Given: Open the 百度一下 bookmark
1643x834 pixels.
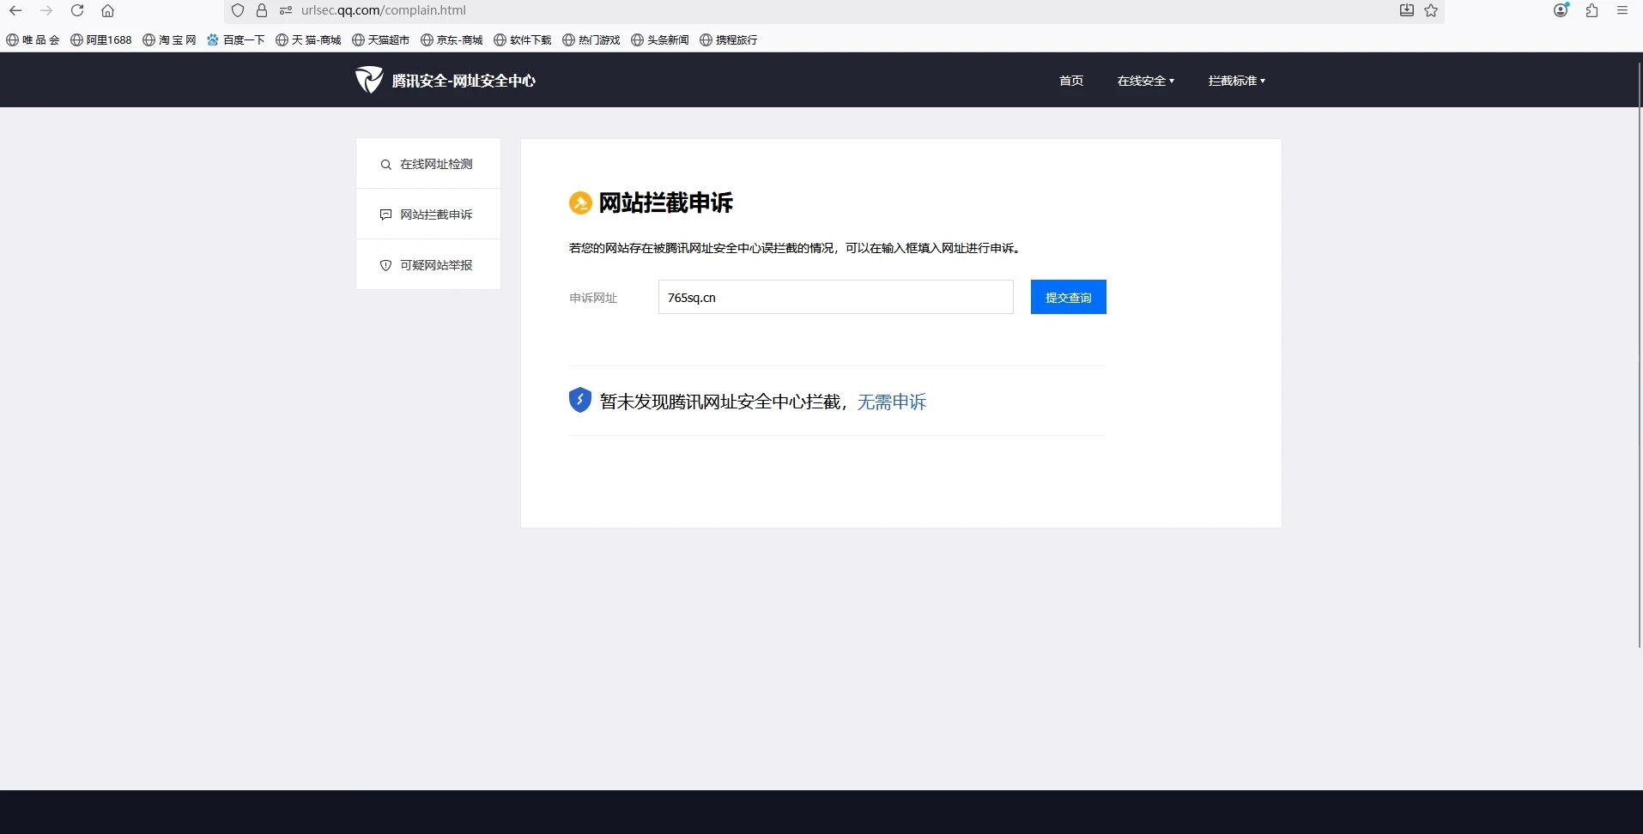Looking at the screenshot, I should [236, 39].
